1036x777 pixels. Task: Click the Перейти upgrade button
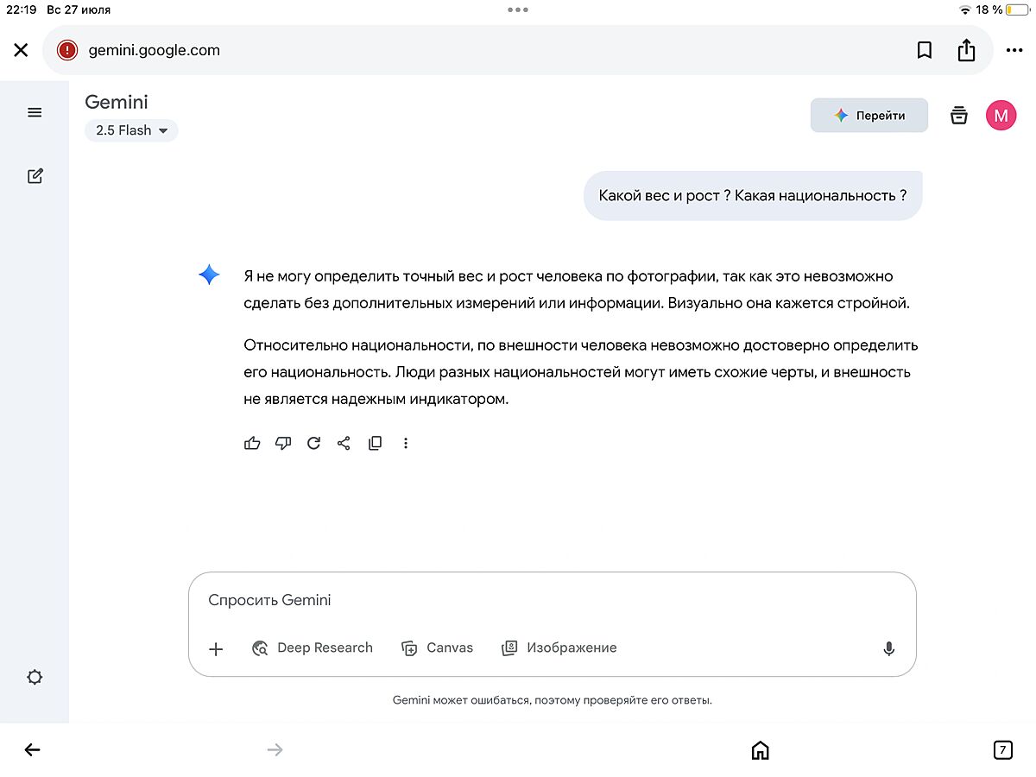click(869, 116)
